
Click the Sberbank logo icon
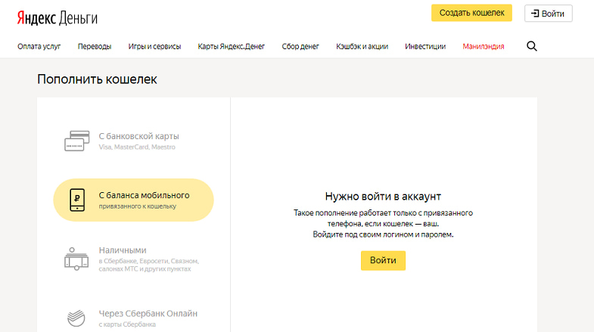pos(76,318)
